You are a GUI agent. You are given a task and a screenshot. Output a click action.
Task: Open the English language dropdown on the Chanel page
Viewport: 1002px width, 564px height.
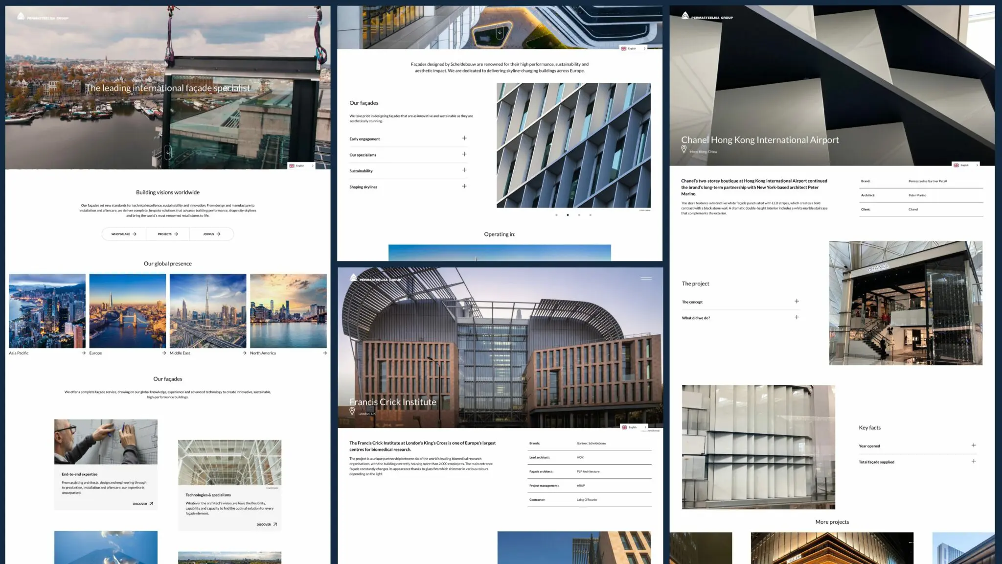click(964, 165)
